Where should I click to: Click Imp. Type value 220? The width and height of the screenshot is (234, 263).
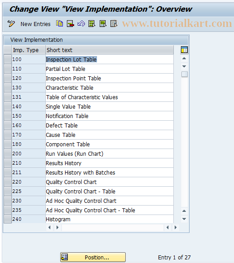[29, 182]
